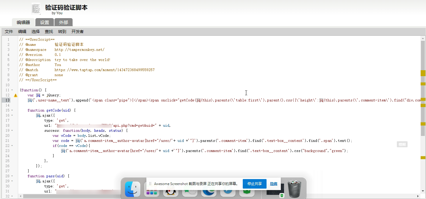Open the 开发者 menu
This screenshot has width=426, height=199.
coord(77,32)
